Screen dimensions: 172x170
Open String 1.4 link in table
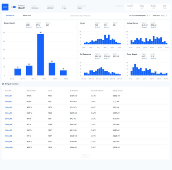pos(9,113)
